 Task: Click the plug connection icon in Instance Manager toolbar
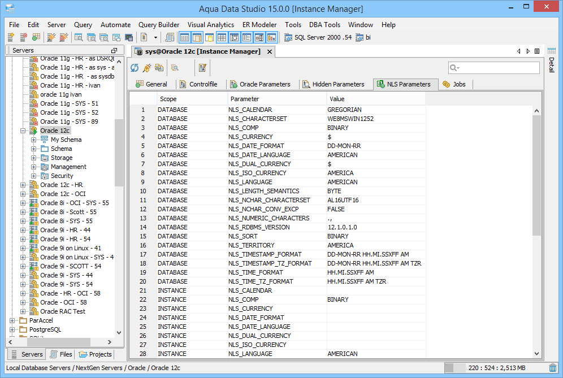(x=147, y=68)
